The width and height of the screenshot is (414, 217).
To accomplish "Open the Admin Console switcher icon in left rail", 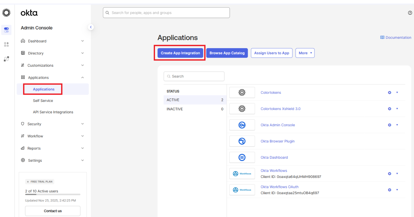I will click(x=6, y=30).
